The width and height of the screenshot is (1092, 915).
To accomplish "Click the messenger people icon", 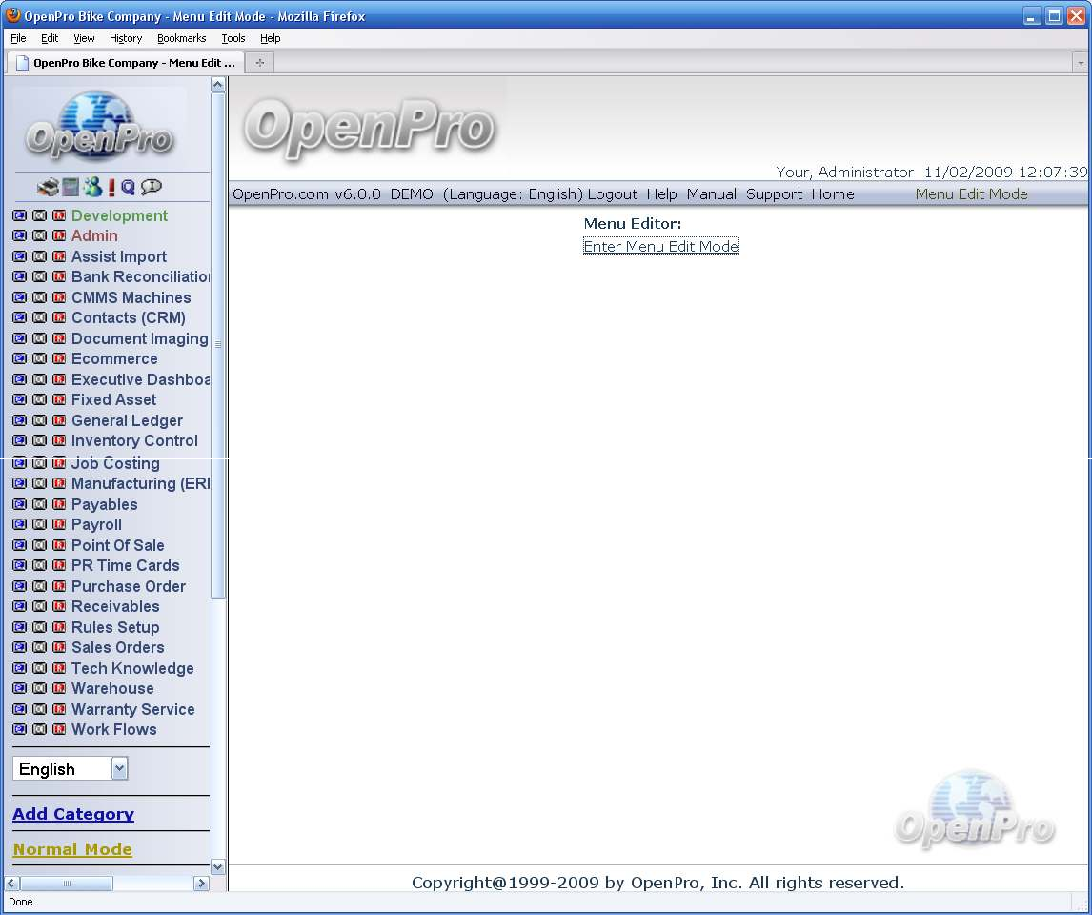I will [x=92, y=188].
